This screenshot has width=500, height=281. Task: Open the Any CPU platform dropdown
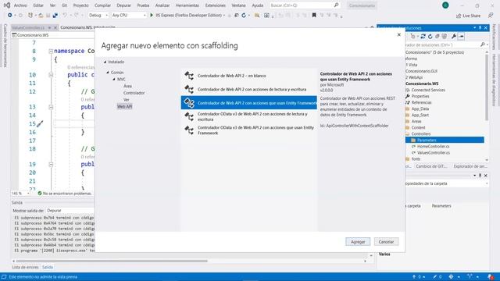(129, 16)
